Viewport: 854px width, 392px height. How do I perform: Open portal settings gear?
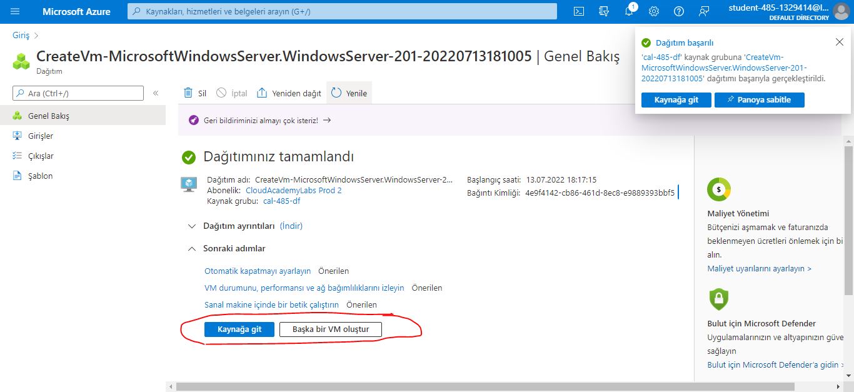(x=654, y=11)
